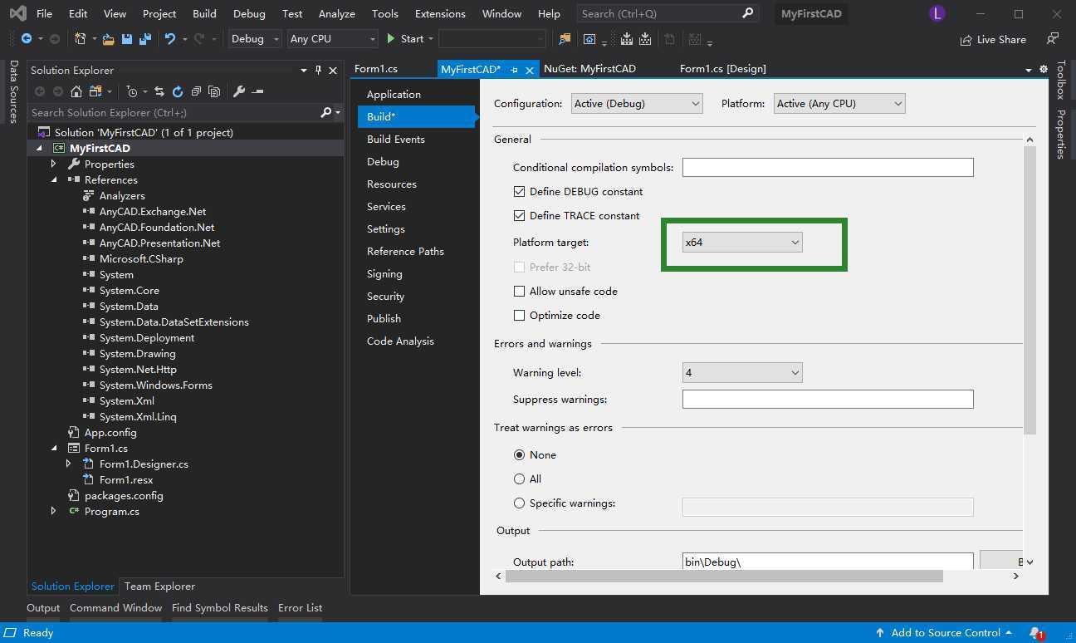Open the Signing properties page

[x=384, y=273]
